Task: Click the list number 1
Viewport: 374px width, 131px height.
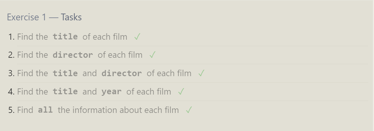Action: click(11, 37)
